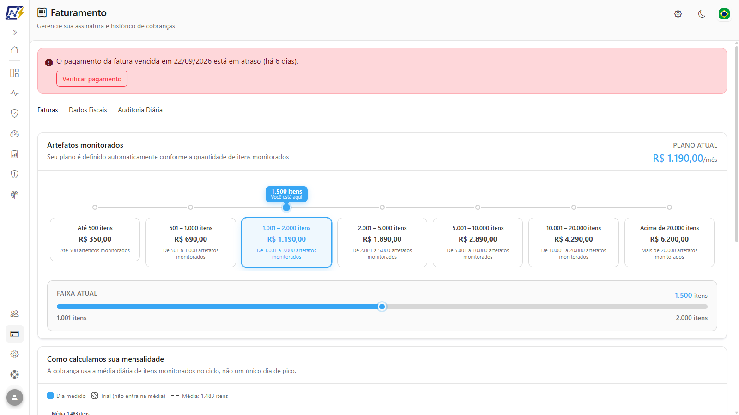
Task: Click the Faixa Atual slider handle
Action: point(382,307)
